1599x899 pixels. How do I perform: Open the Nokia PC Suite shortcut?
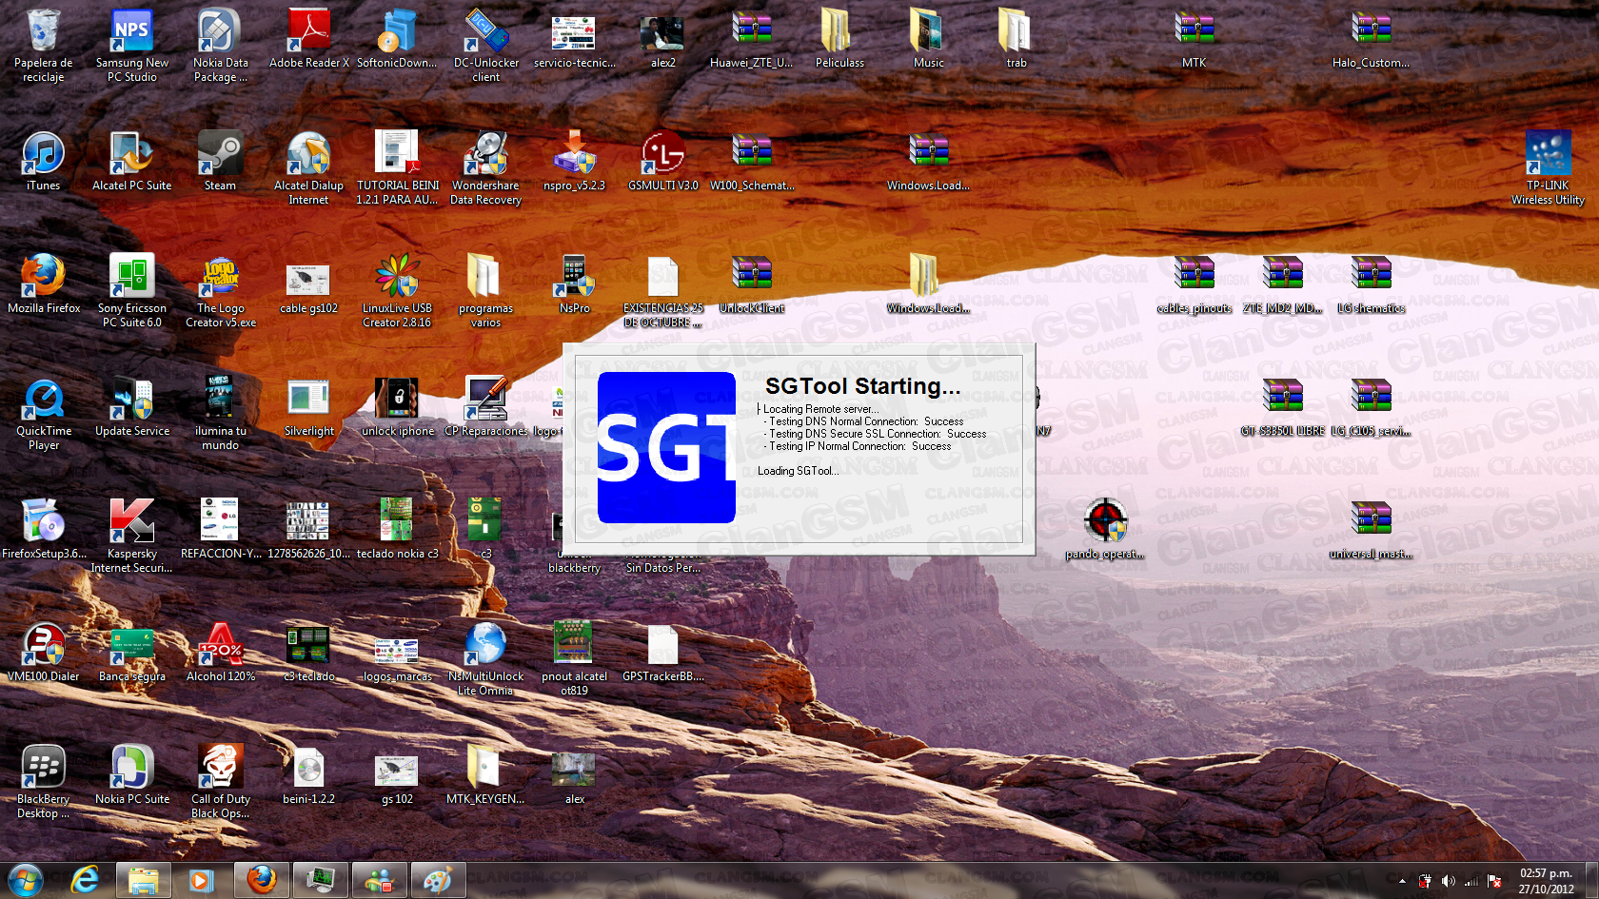(x=131, y=770)
